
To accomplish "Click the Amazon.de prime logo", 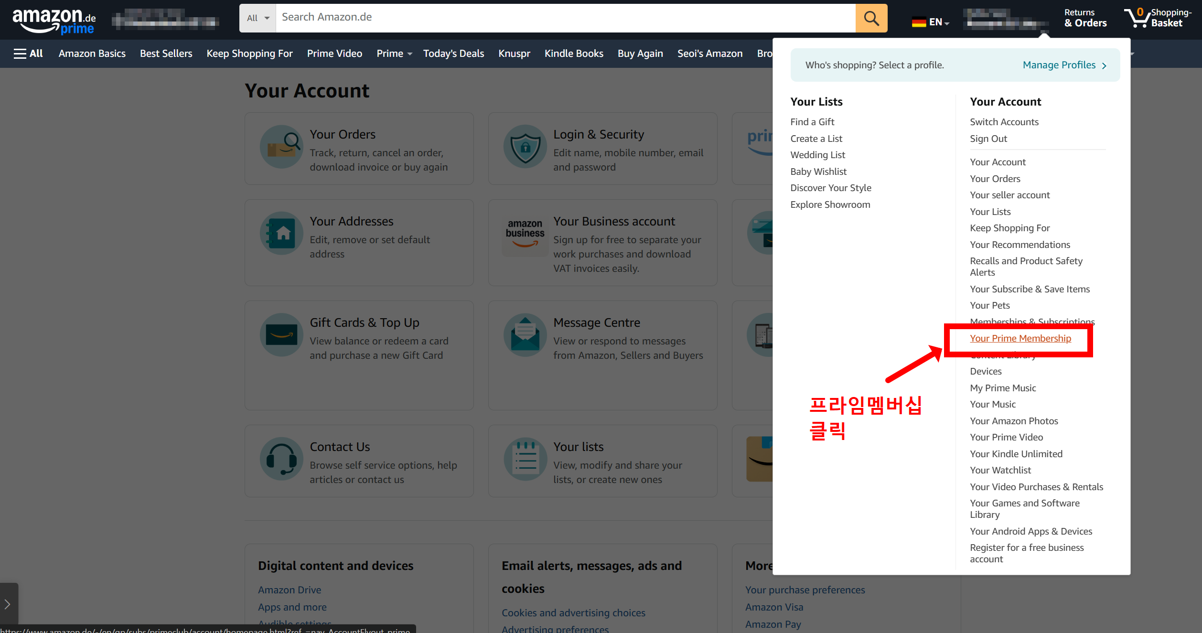I will 54,21.
